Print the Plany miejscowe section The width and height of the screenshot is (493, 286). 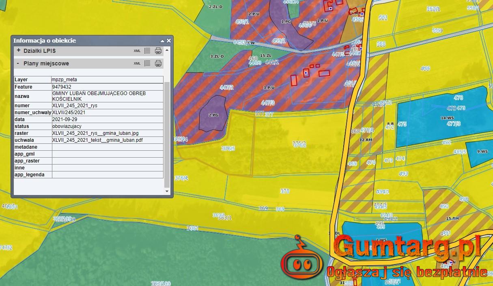click(158, 63)
